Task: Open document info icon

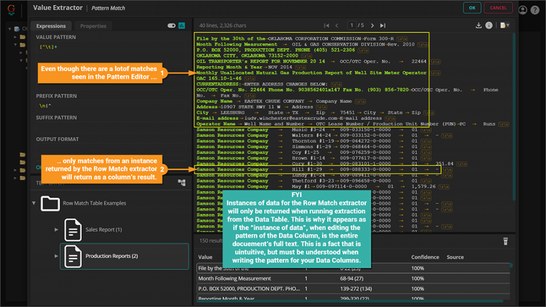Action: [489, 25]
